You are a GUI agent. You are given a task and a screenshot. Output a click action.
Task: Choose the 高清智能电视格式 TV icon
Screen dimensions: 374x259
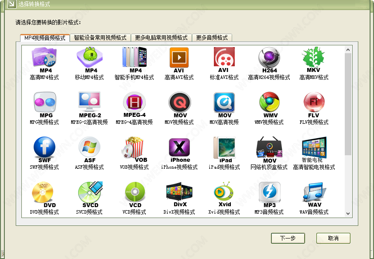tap(314, 147)
